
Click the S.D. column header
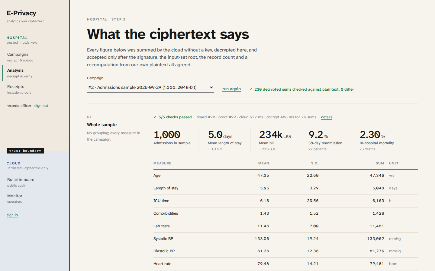coord(315,163)
